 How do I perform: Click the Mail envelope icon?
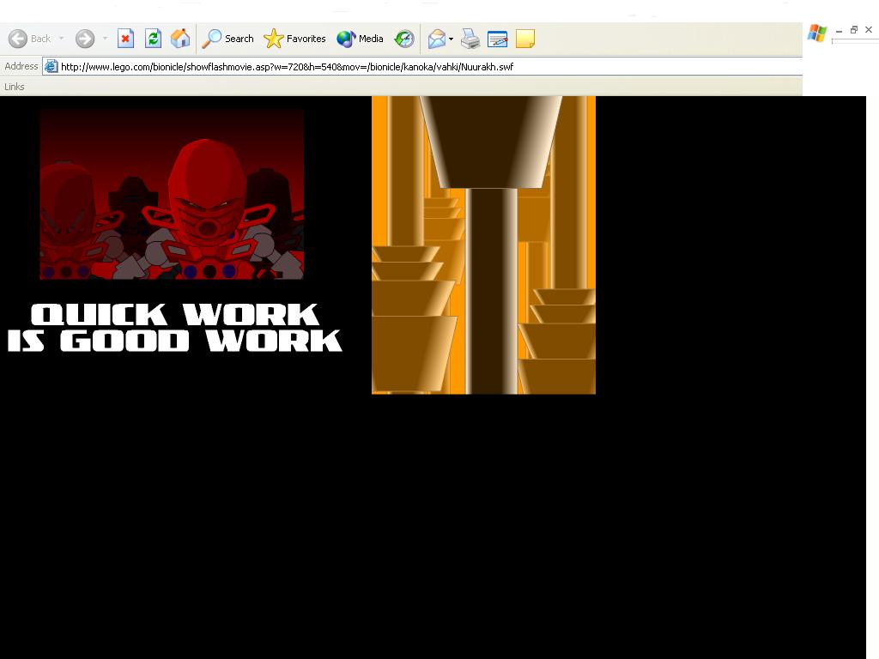point(437,39)
